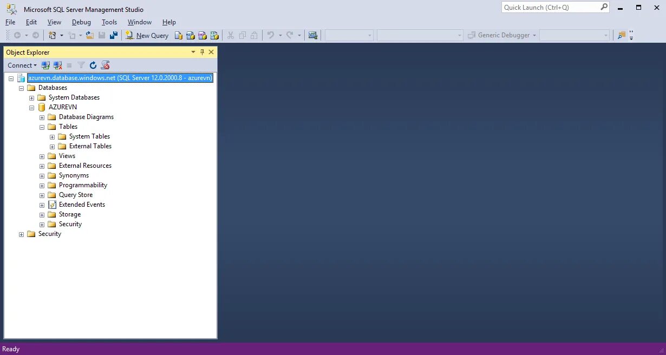This screenshot has height=355, width=666.
Task: Collapse the Databases folder node
Action: [21, 88]
